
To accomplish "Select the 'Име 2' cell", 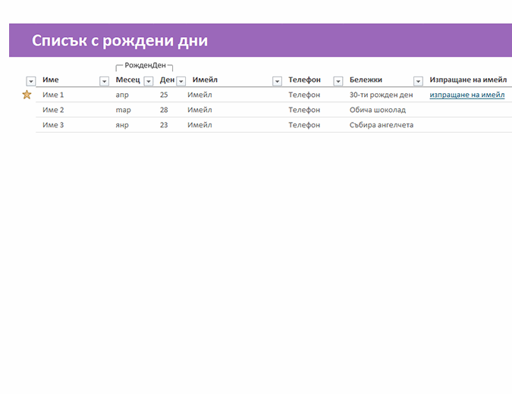I will [53, 110].
